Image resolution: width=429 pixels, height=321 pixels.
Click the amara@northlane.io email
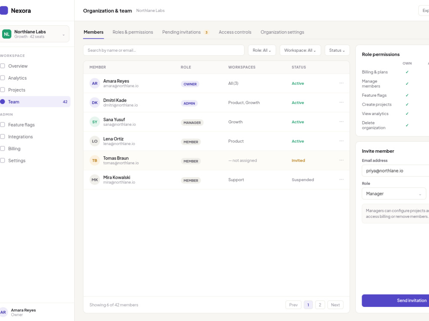pyautogui.click(x=121, y=86)
